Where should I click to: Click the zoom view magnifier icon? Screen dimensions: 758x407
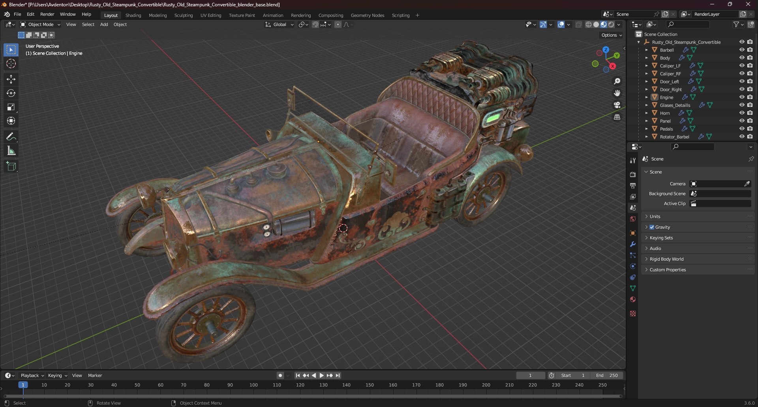617,81
